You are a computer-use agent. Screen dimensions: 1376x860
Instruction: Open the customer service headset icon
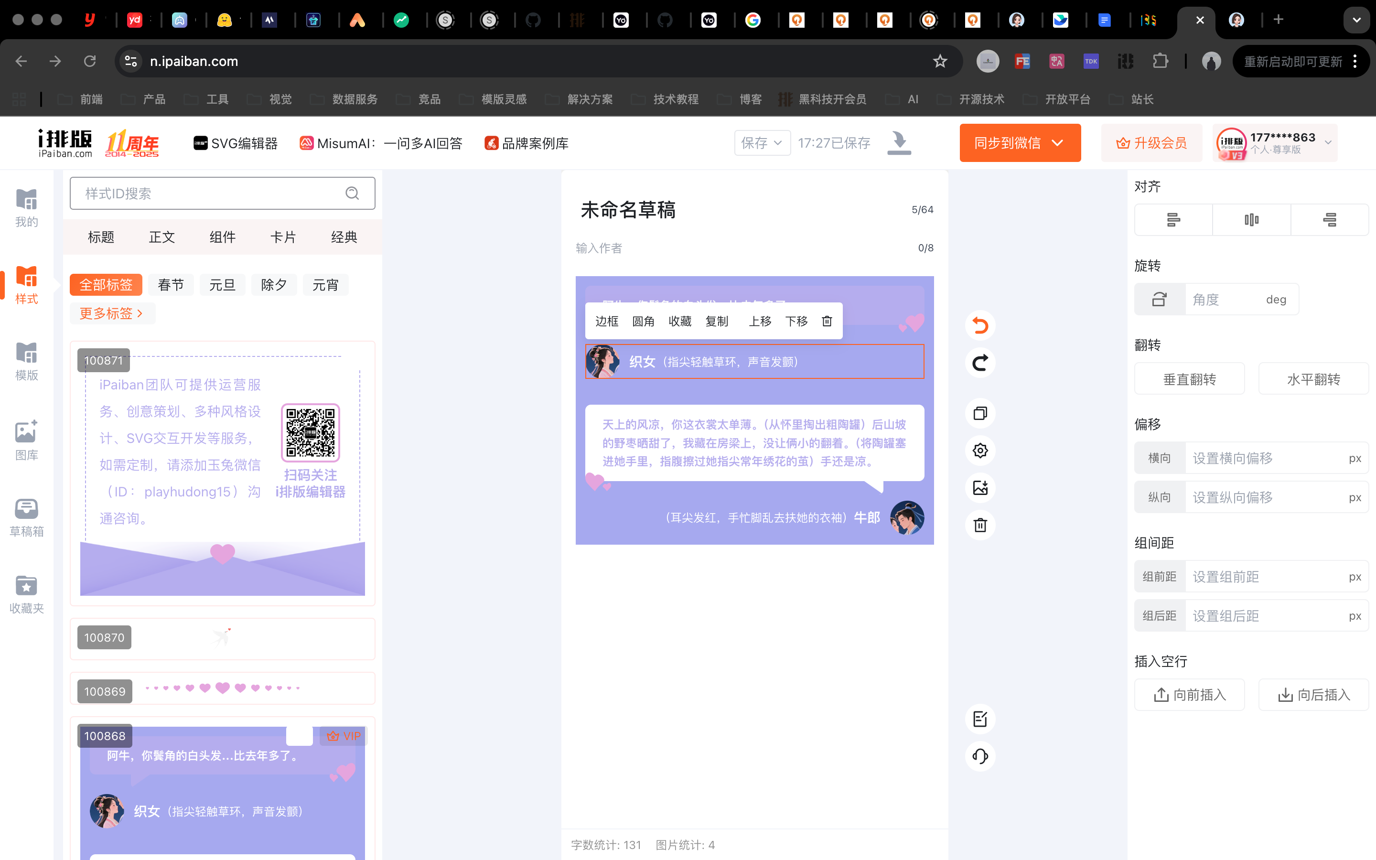[x=980, y=756]
